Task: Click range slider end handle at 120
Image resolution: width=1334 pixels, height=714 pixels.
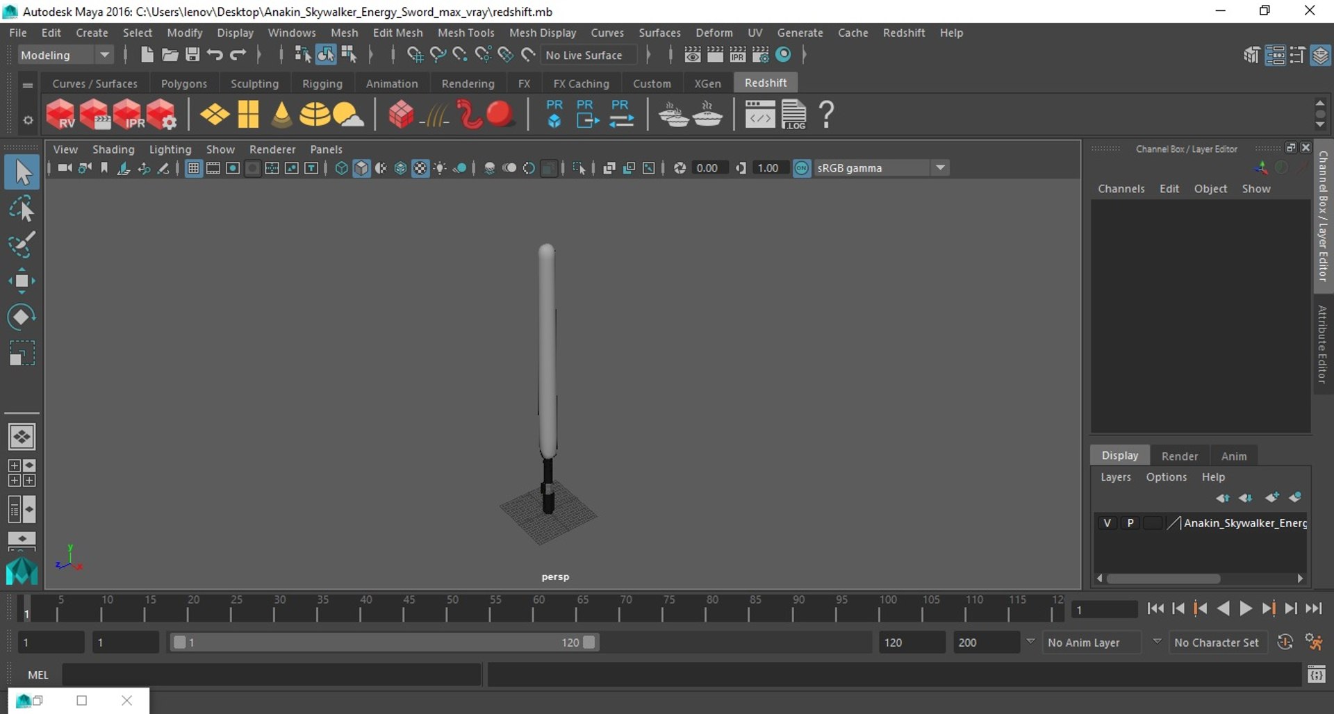Action: (589, 642)
